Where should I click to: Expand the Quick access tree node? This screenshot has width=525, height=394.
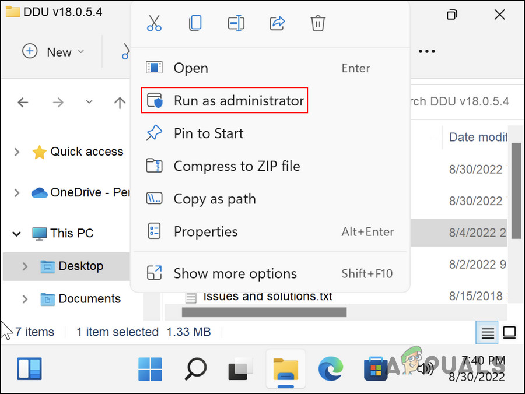17,152
